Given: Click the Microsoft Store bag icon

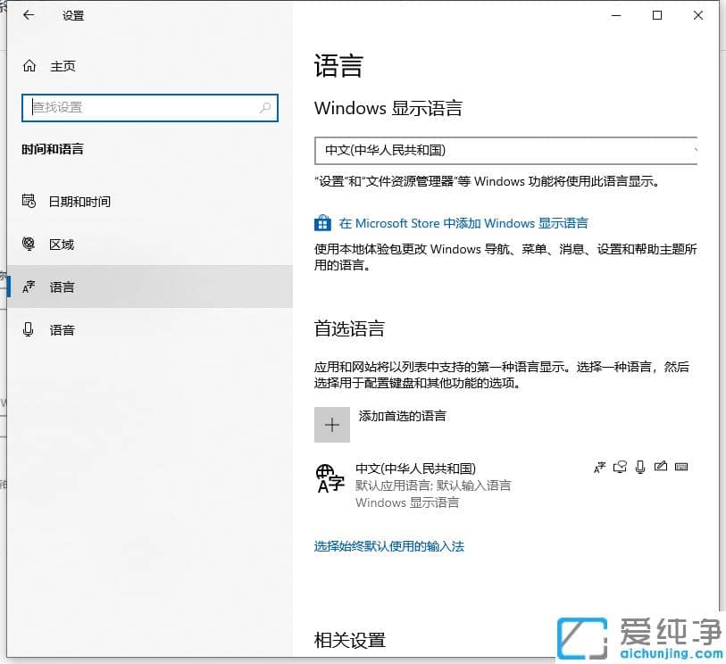Looking at the screenshot, I should (x=321, y=222).
